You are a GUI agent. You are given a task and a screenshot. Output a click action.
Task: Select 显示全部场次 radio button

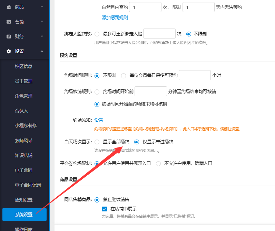(x=97, y=142)
